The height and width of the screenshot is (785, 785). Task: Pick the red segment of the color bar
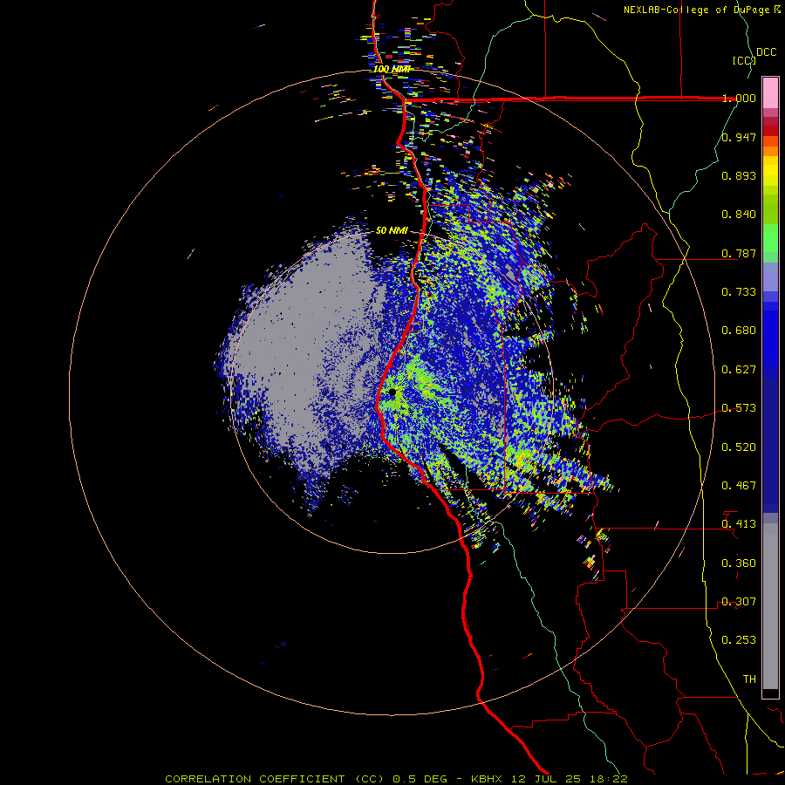point(770,130)
